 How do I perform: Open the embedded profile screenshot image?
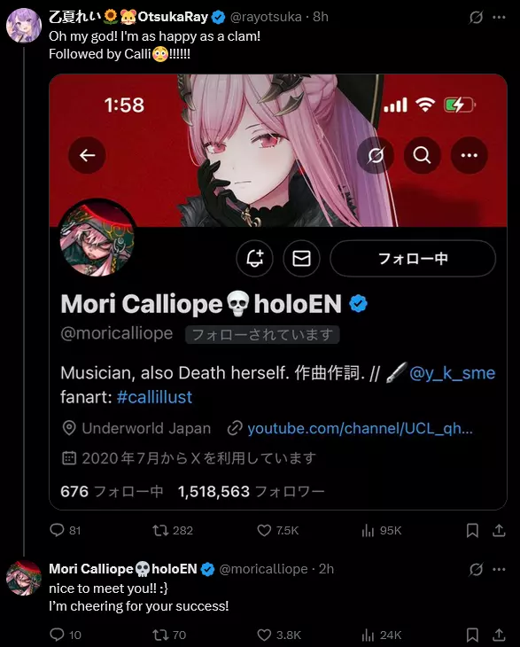pos(278,292)
